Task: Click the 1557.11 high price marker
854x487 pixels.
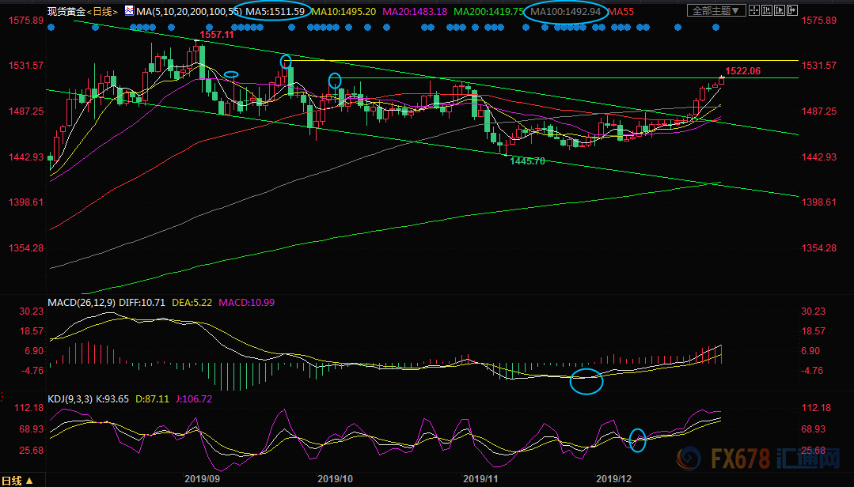Action: click(216, 35)
